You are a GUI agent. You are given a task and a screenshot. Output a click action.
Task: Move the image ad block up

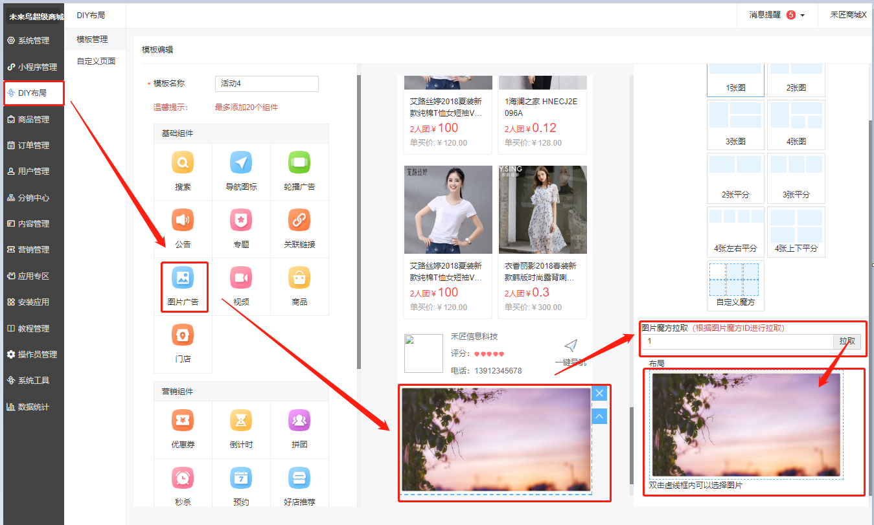click(599, 416)
